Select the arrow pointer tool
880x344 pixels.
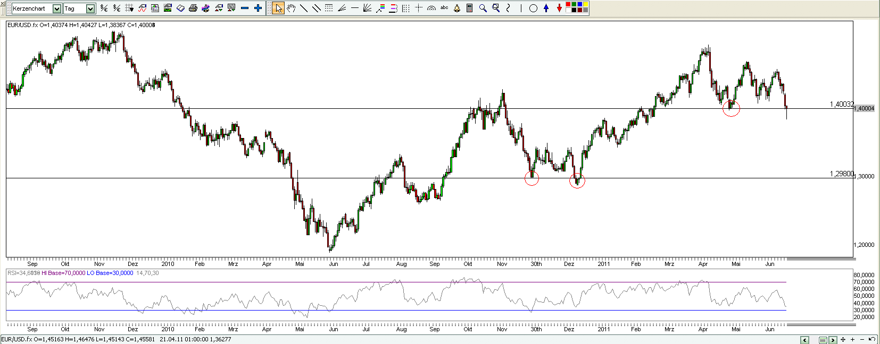pyautogui.click(x=278, y=8)
